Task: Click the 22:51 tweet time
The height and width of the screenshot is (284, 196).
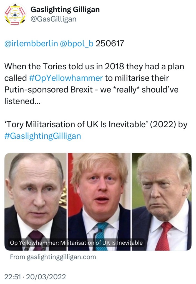Action: click(x=12, y=277)
